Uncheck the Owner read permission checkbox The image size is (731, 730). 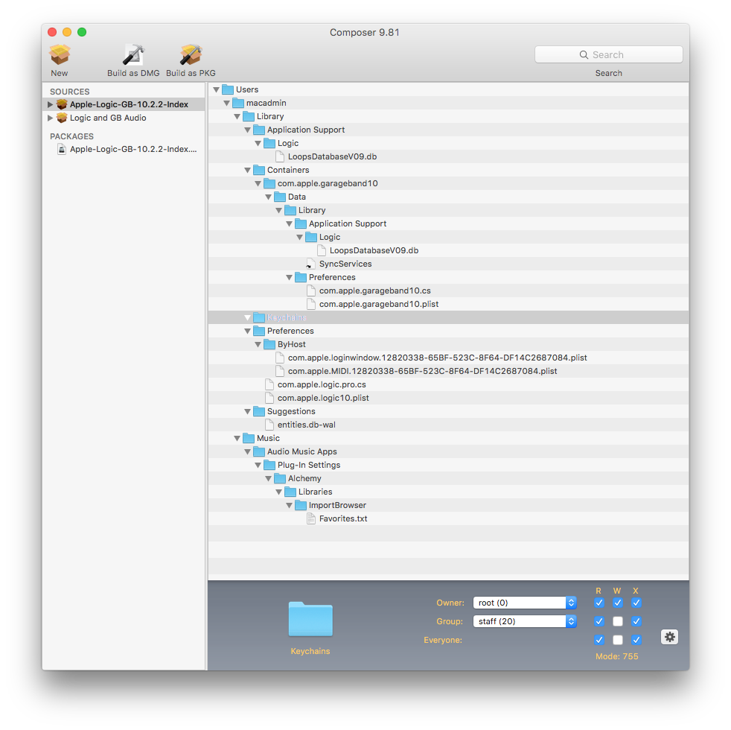(x=599, y=603)
